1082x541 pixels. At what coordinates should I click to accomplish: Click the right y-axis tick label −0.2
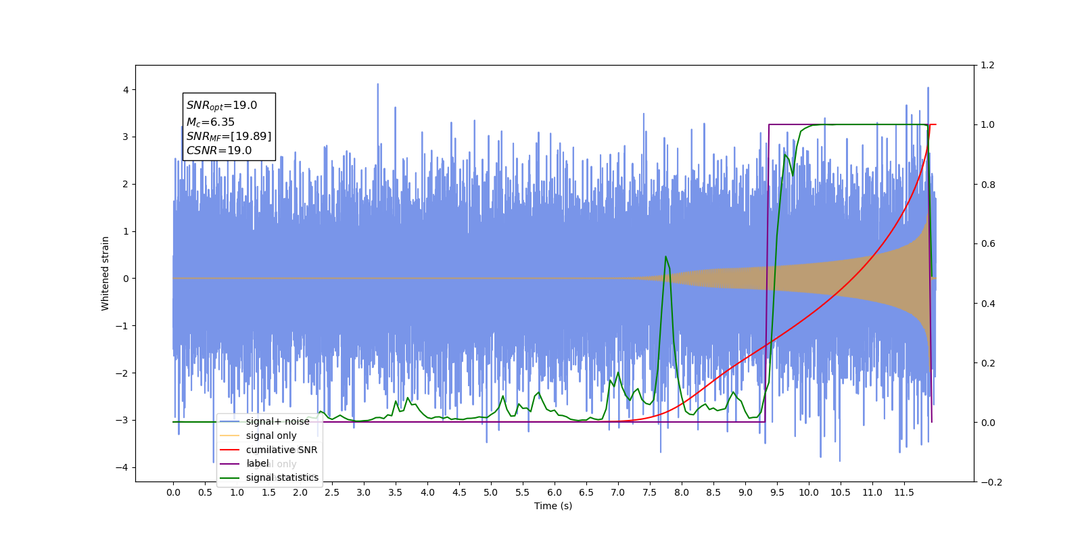(991, 482)
